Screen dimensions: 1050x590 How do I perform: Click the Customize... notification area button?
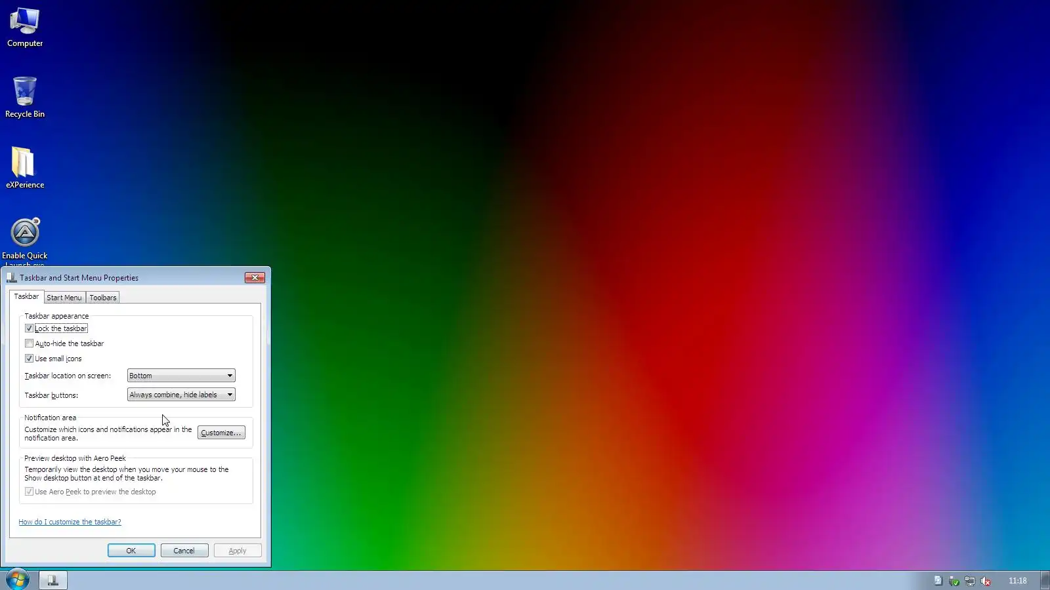tap(221, 433)
